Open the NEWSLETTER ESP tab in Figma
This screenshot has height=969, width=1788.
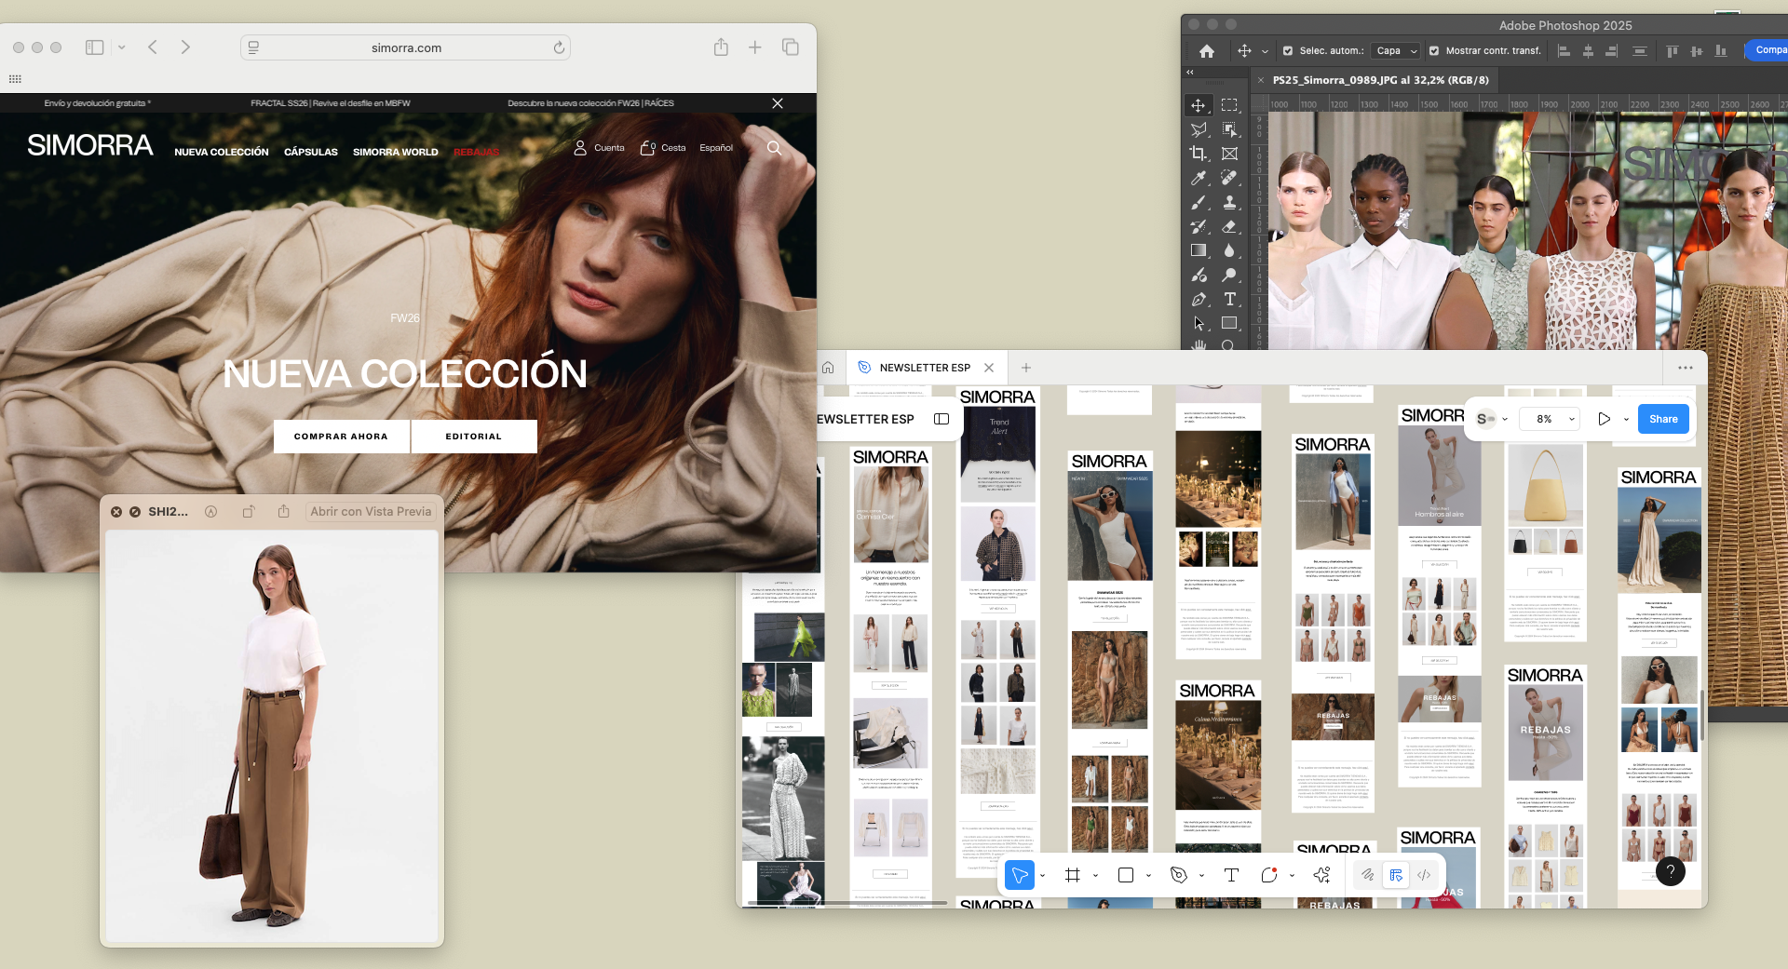tap(924, 368)
